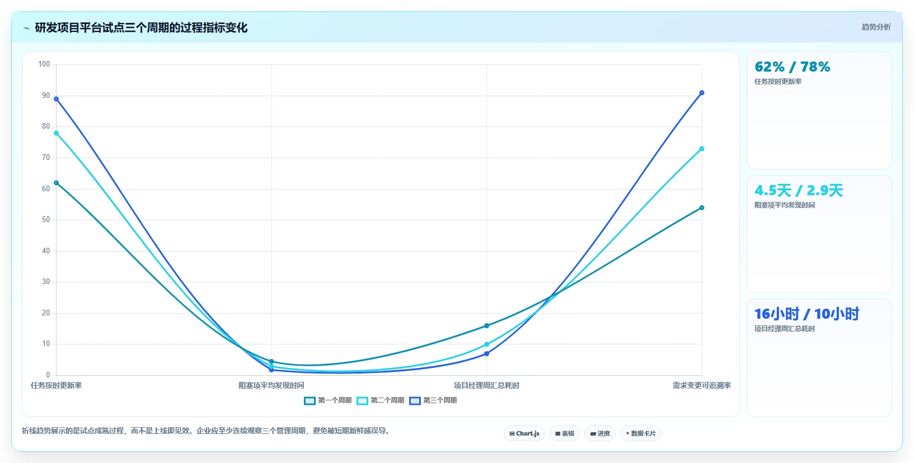
Task: Toggle the 第三个周期 legend swatch
Action: (415, 400)
